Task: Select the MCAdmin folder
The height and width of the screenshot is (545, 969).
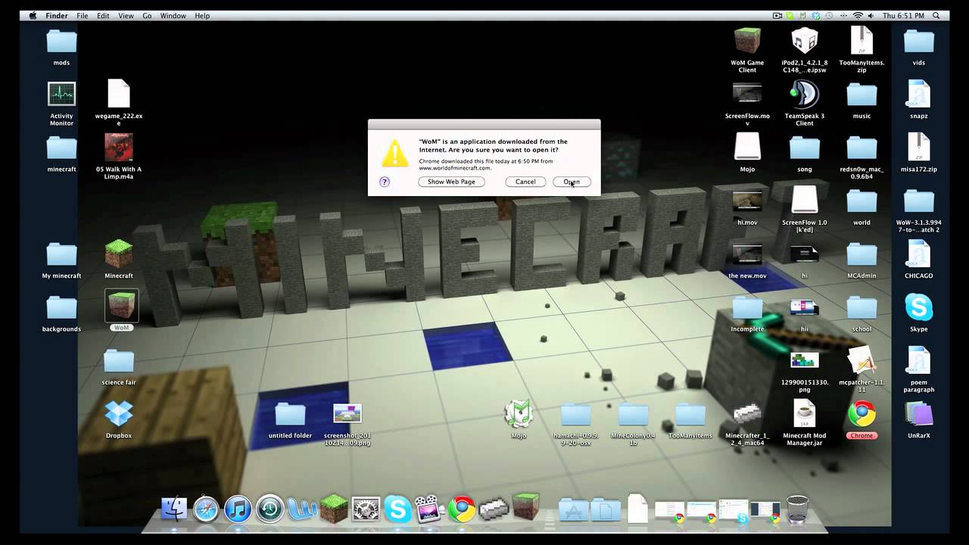Action: click(x=862, y=255)
